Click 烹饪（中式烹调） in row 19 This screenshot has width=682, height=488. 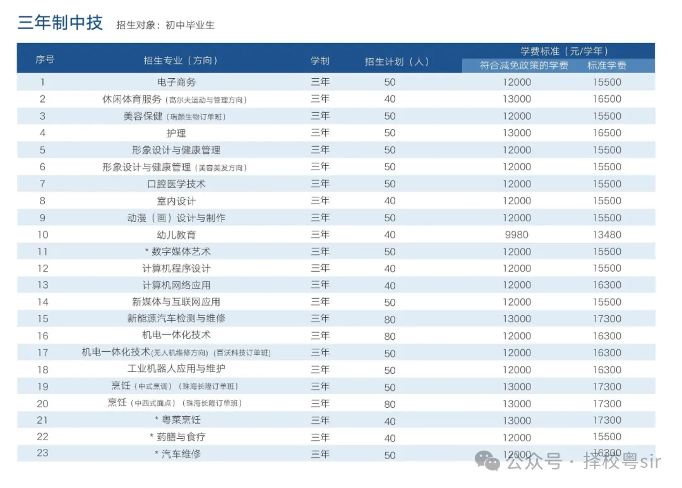tap(174, 386)
